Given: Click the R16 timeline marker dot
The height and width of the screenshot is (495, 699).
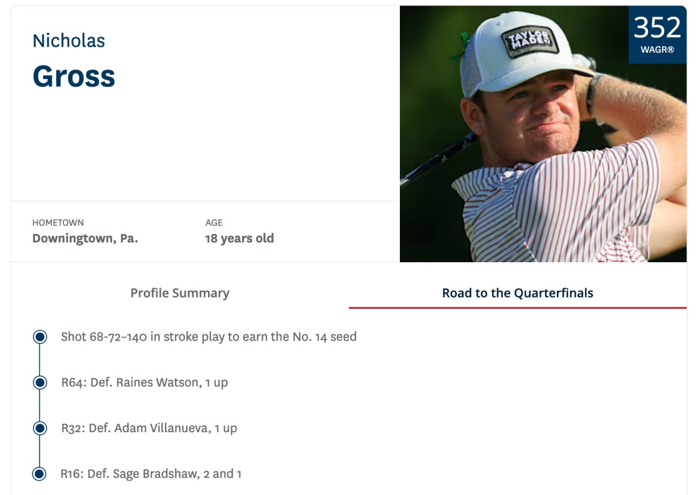Looking at the screenshot, I should (40, 474).
